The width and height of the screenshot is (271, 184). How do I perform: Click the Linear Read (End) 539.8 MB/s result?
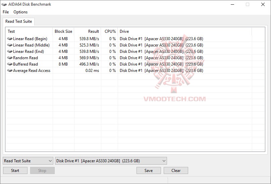(89, 52)
